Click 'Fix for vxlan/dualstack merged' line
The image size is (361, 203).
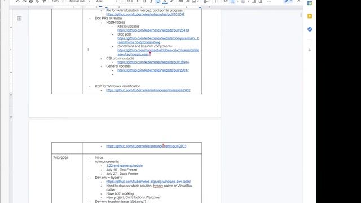click(x=144, y=10)
